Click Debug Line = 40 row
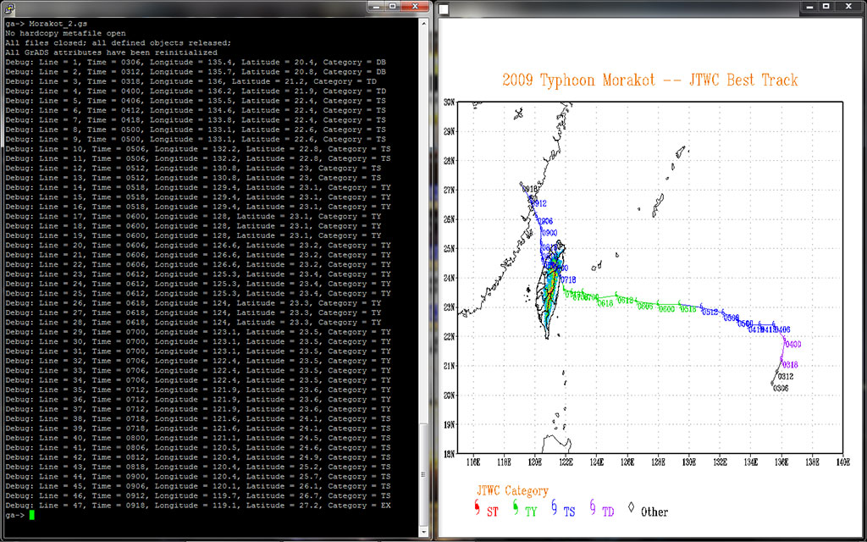 (198, 438)
